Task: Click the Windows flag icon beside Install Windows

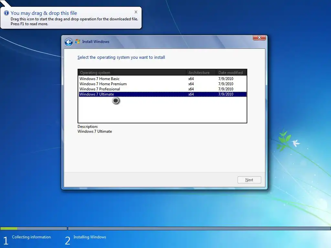Action: 78,41
